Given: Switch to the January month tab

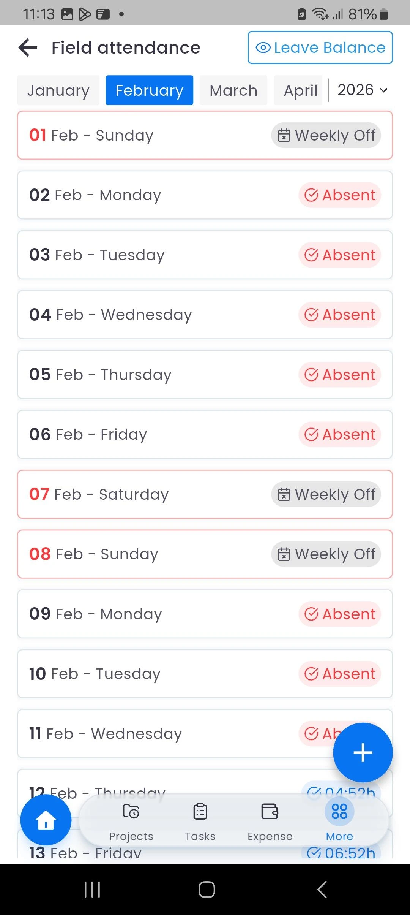Looking at the screenshot, I should pos(58,90).
